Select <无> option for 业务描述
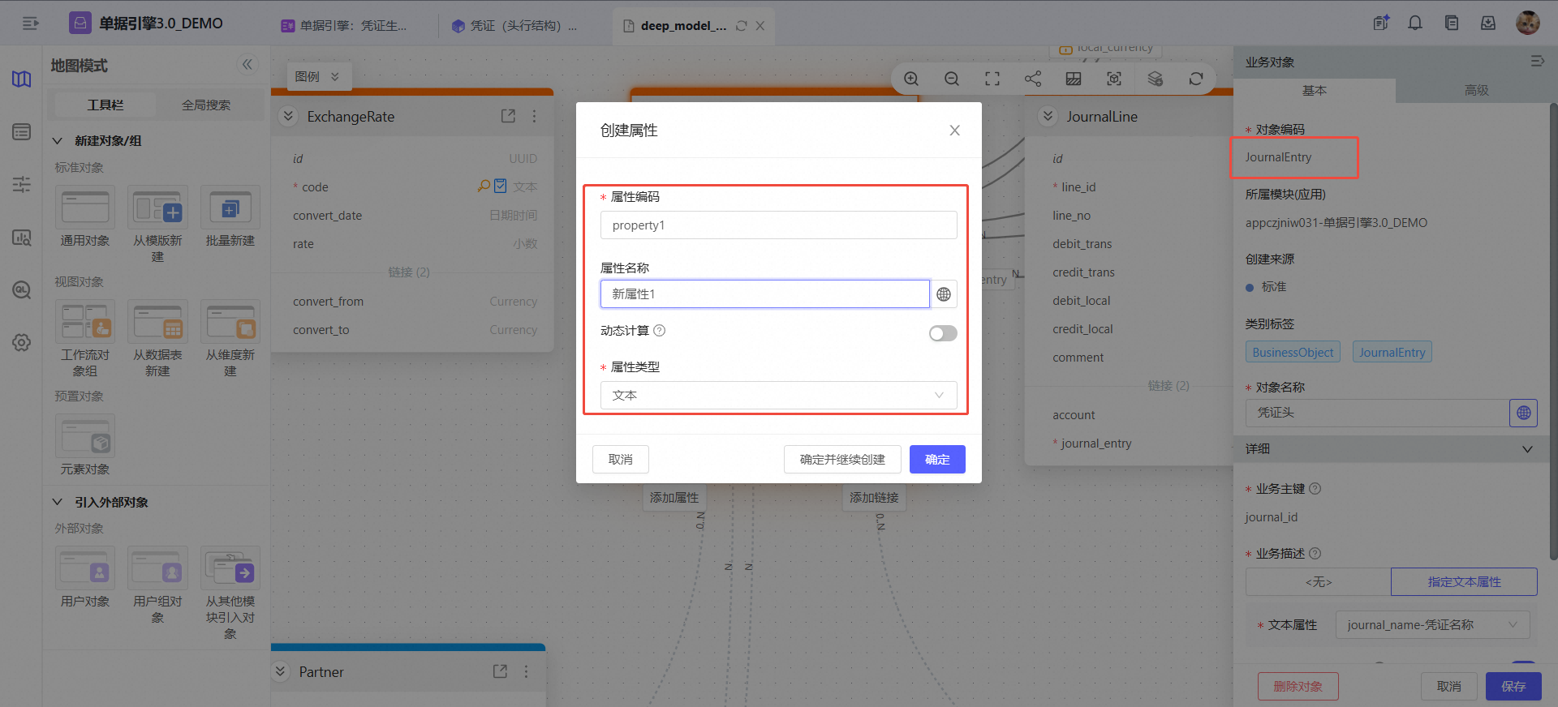The height and width of the screenshot is (707, 1558). click(1319, 581)
